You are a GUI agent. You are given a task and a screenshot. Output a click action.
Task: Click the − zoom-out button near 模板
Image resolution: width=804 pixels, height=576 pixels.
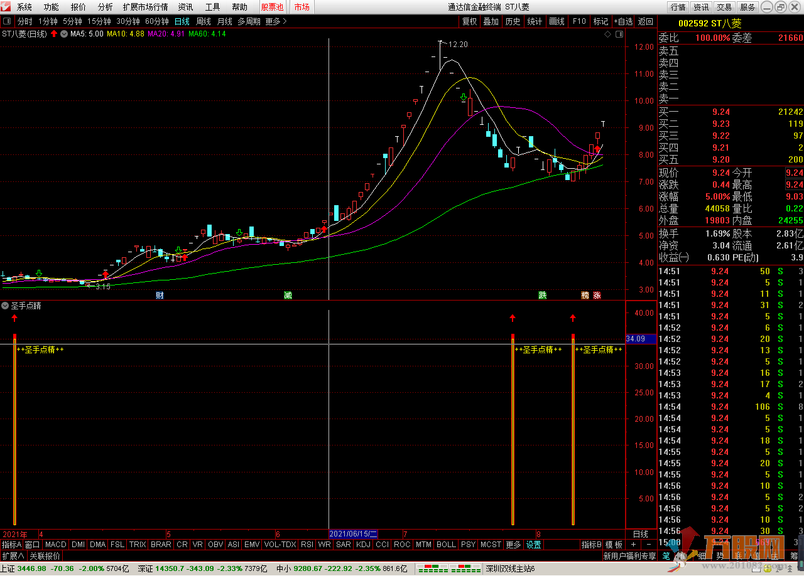click(x=648, y=545)
